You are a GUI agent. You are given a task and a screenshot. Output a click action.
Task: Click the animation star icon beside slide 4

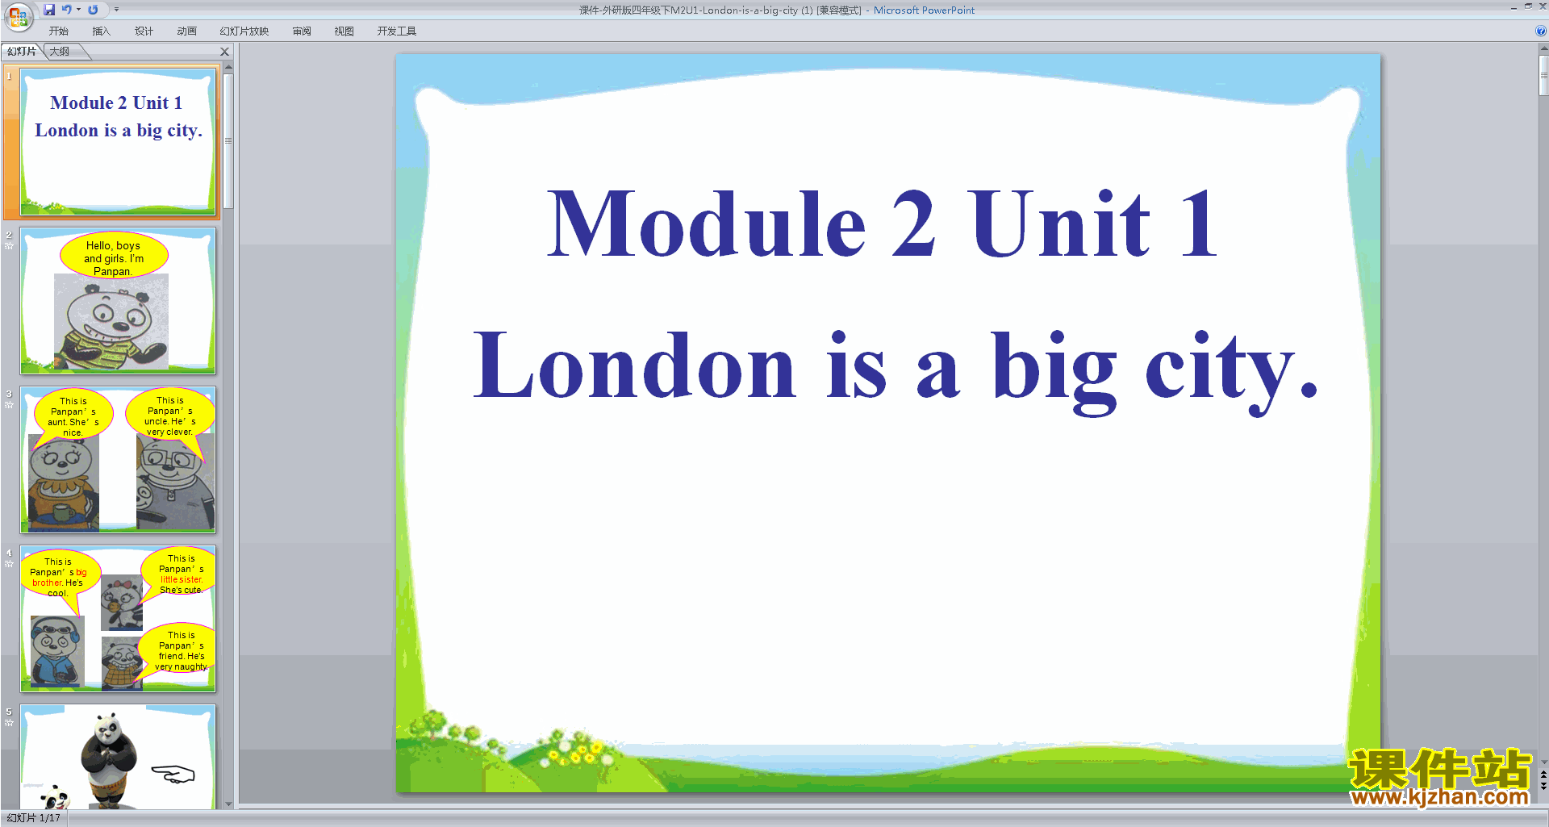pyautogui.click(x=9, y=564)
